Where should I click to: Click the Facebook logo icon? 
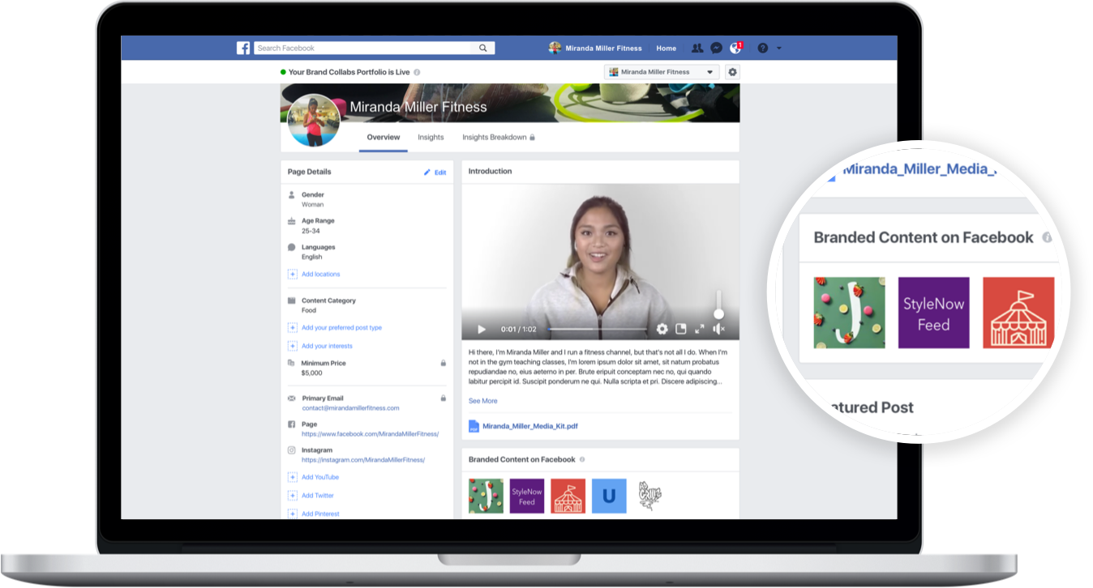(x=243, y=48)
